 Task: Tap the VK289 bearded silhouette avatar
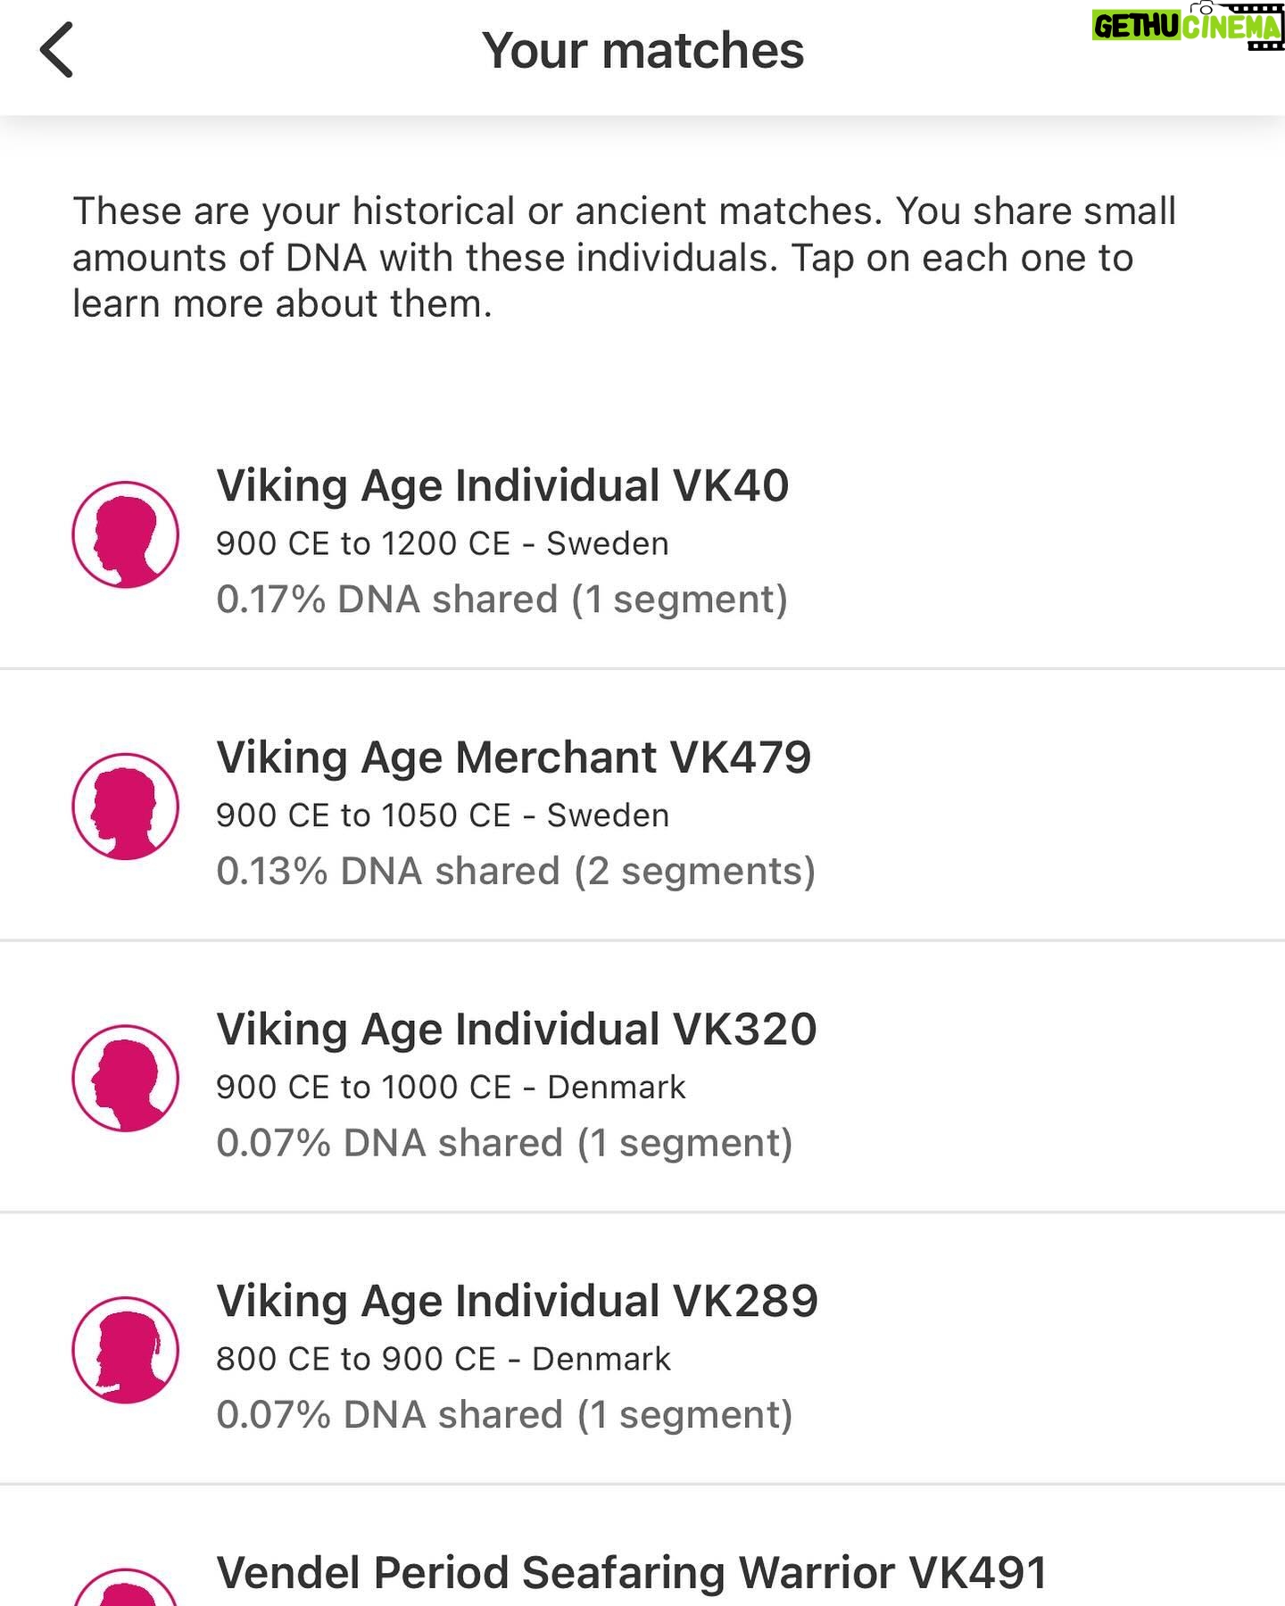tap(126, 1350)
